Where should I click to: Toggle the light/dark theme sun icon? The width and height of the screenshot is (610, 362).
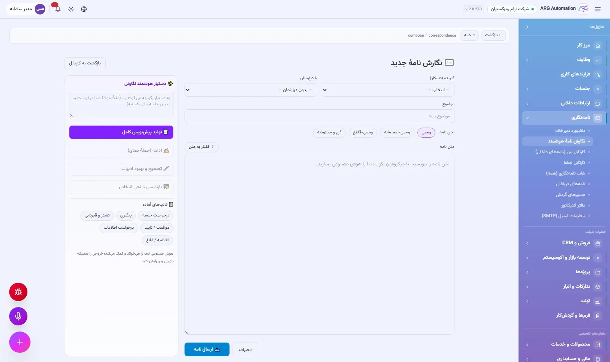pos(71,9)
